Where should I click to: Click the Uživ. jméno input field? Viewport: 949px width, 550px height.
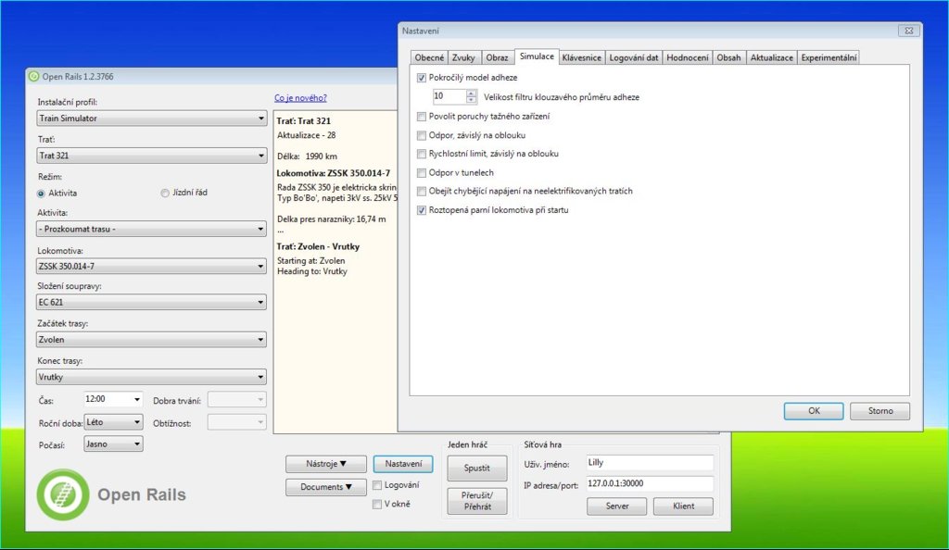[x=650, y=463]
